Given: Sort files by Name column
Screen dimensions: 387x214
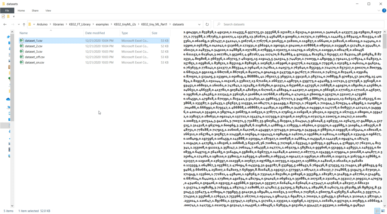Looking at the screenshot, I should [51, 33].
